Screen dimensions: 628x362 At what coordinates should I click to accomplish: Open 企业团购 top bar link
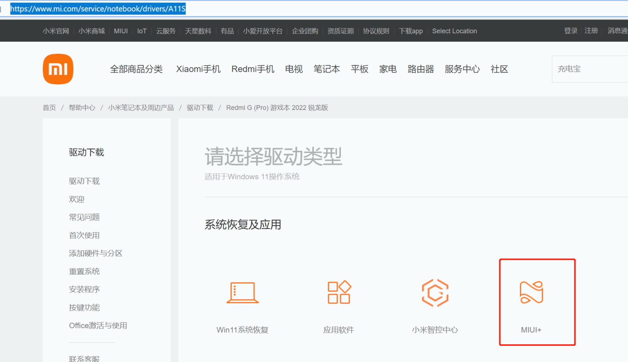(x=305, y=31)
